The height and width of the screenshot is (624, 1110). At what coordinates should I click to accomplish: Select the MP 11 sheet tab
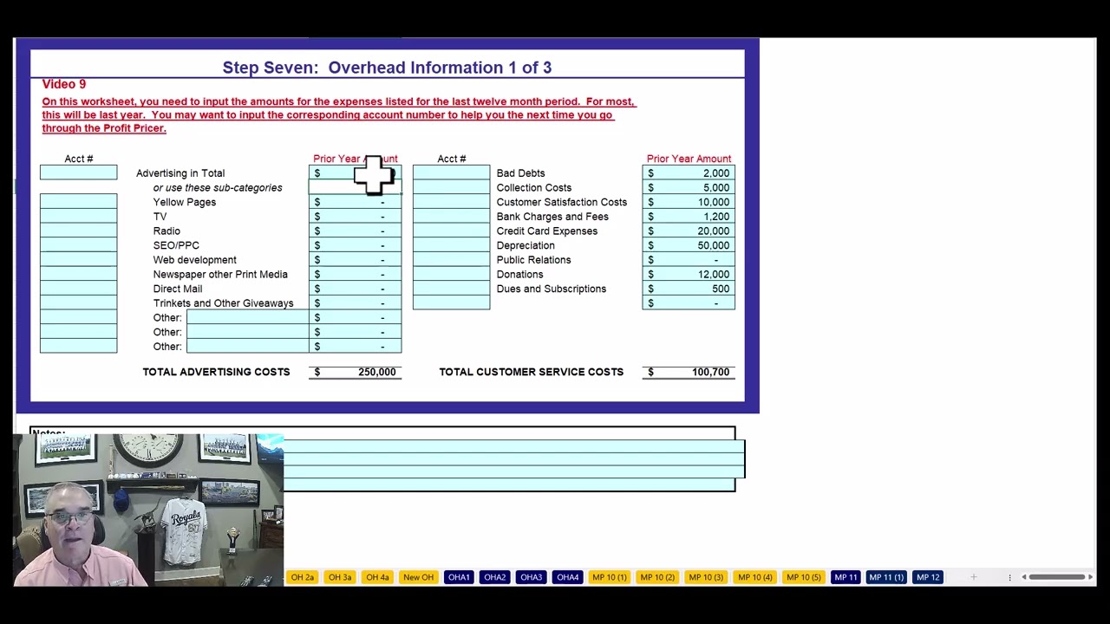(x=846, y=577)
